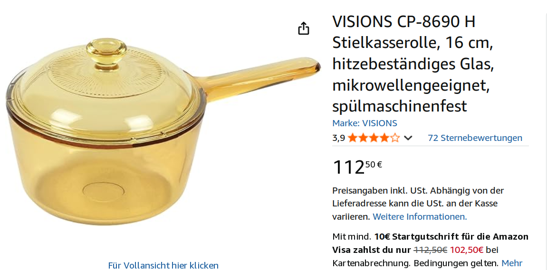Click the Preisangaben inkl. USt. paragraph

coord(418,204)
